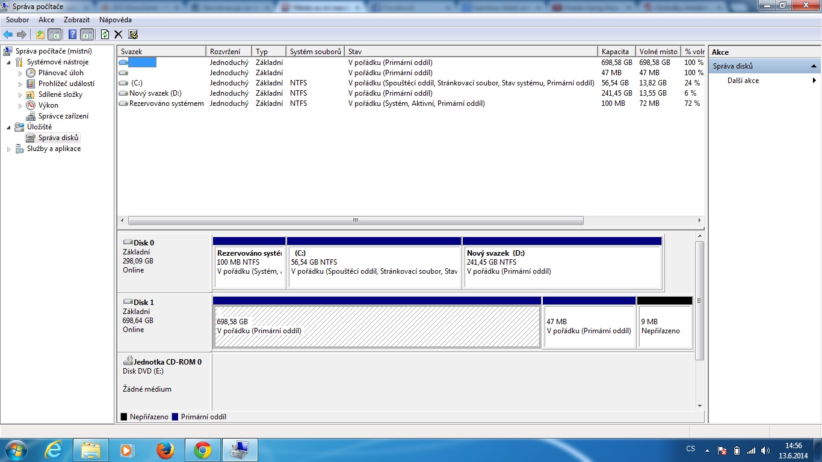Open the Akce menu in menu bar
Image resolution: width=822 pixels, height=462 pixels.
[x=46, y=20]
